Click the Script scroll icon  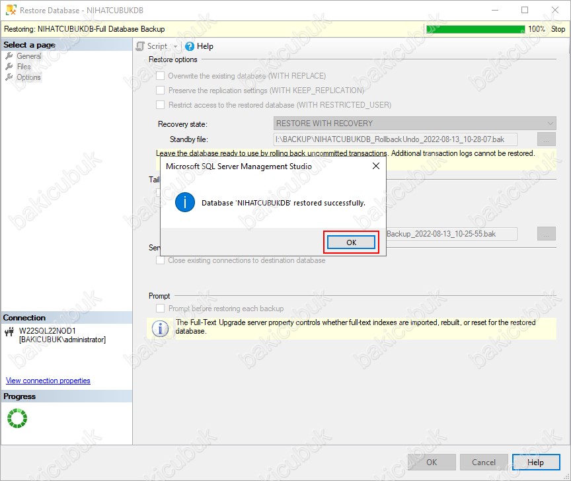pos(140,46)
